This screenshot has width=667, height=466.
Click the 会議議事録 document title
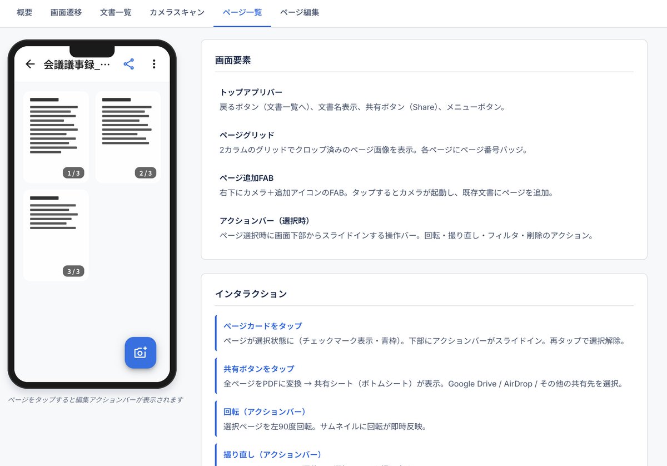coord(73,64)
